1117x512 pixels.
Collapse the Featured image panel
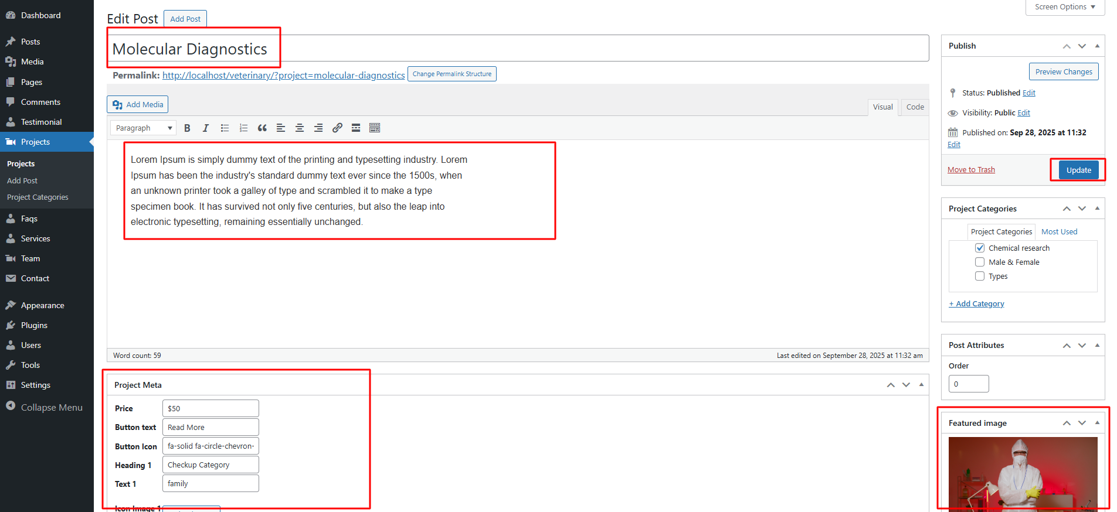tap(1097, 423)
